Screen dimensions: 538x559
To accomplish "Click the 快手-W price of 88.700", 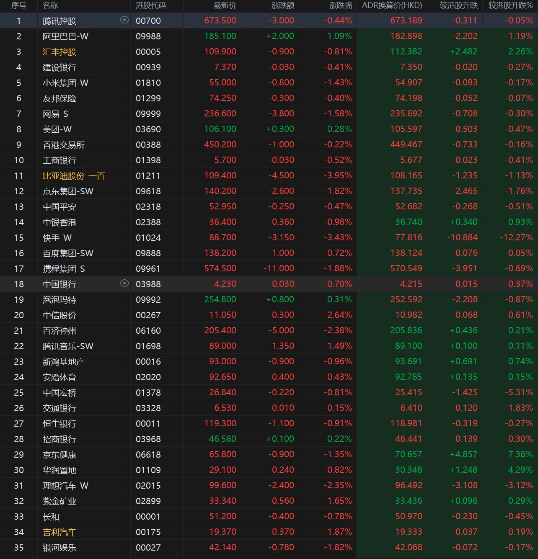I will click(x=223, y=237).
